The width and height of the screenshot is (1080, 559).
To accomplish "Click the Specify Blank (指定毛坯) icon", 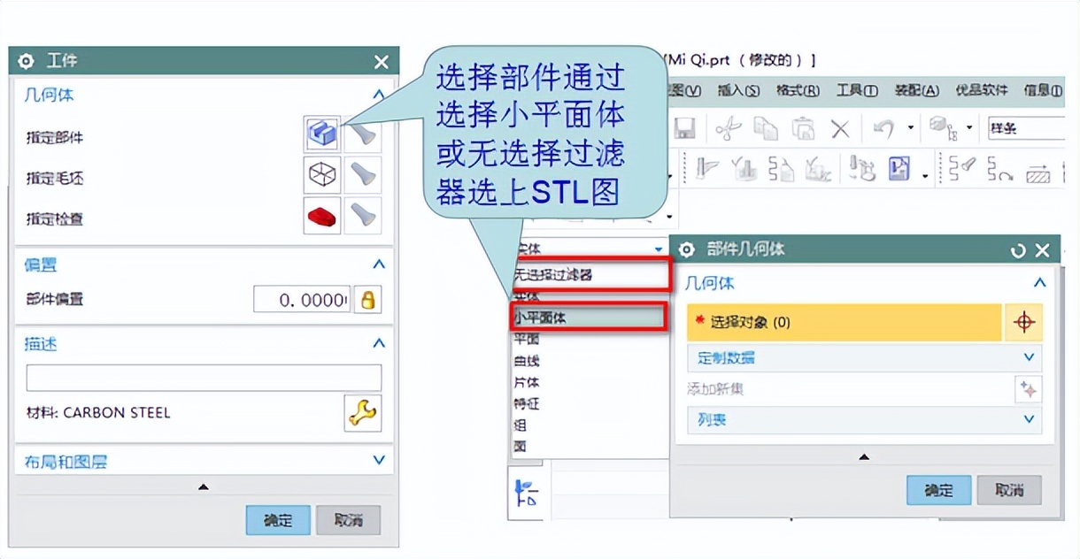I will [321, 174].
